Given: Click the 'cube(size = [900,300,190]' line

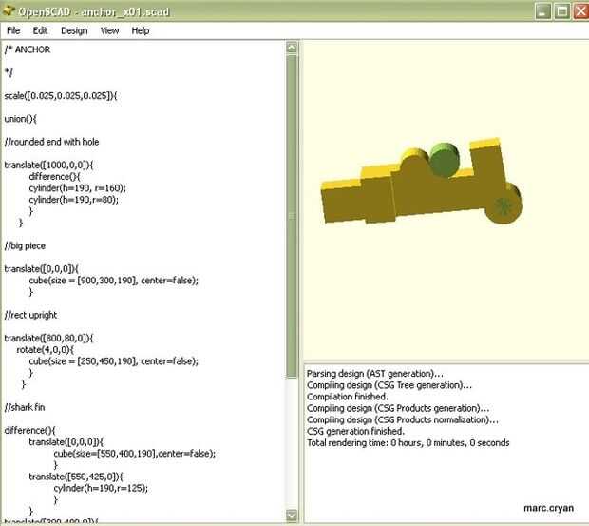Looking at the screenshot, I should 113,281.
